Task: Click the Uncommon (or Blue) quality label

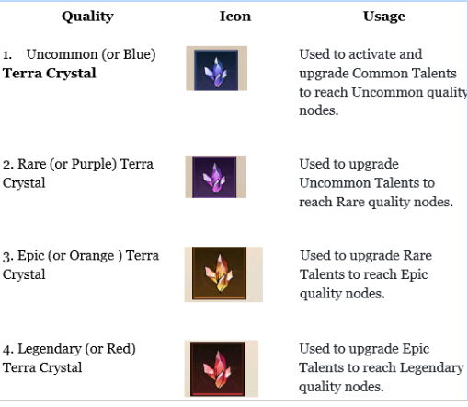Action: click(x=91, y=54)
